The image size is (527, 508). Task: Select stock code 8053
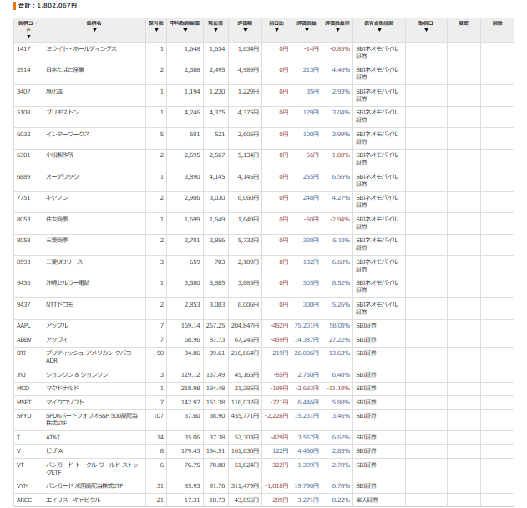23,219
